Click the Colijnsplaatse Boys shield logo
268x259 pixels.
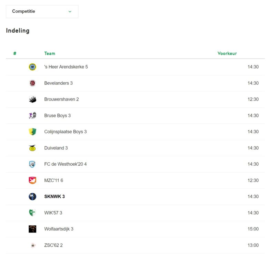(32, 132)
